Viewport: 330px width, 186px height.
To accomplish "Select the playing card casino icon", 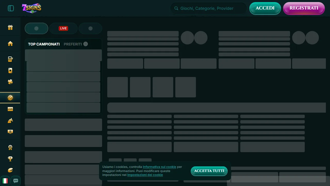I will click(10, 71).
